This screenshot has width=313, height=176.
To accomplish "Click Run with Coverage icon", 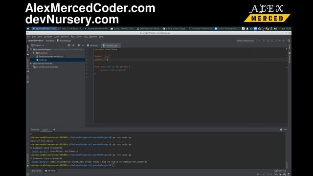I will coord(268,41).
